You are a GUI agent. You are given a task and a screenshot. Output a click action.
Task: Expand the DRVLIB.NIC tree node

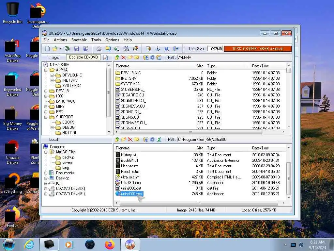[52, 75]
